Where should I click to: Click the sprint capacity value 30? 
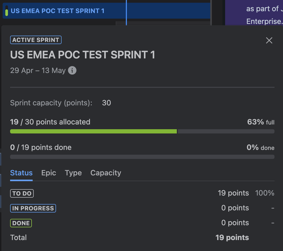pos(107,103)
